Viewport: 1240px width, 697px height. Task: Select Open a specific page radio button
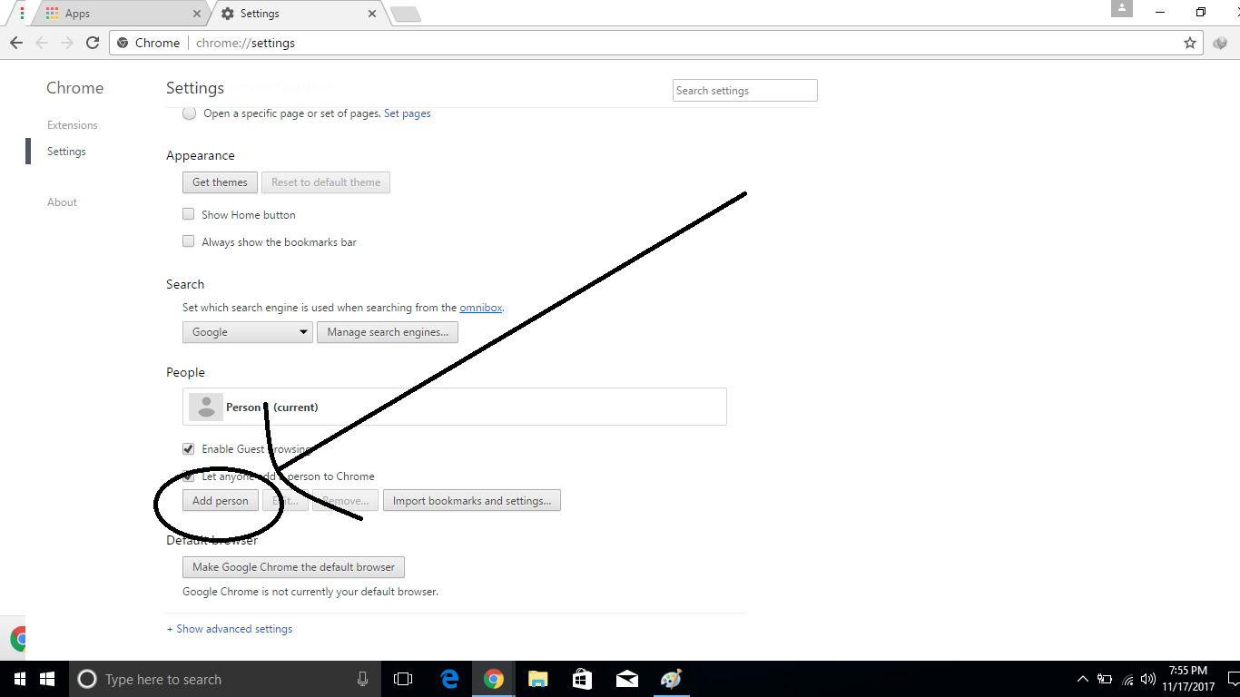tap(189, 113)
